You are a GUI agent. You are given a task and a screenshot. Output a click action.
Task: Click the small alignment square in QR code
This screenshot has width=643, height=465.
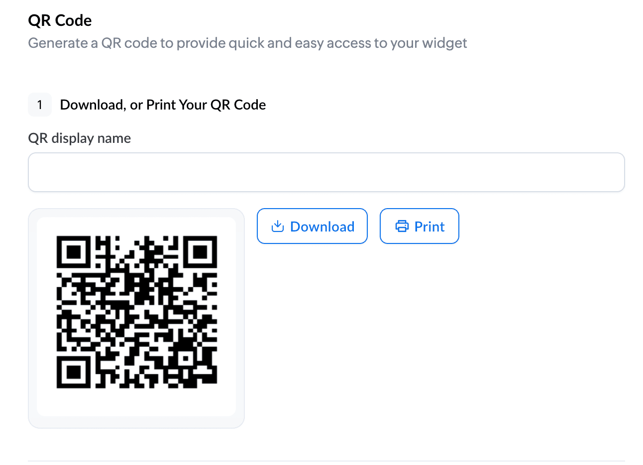[186, 357]
